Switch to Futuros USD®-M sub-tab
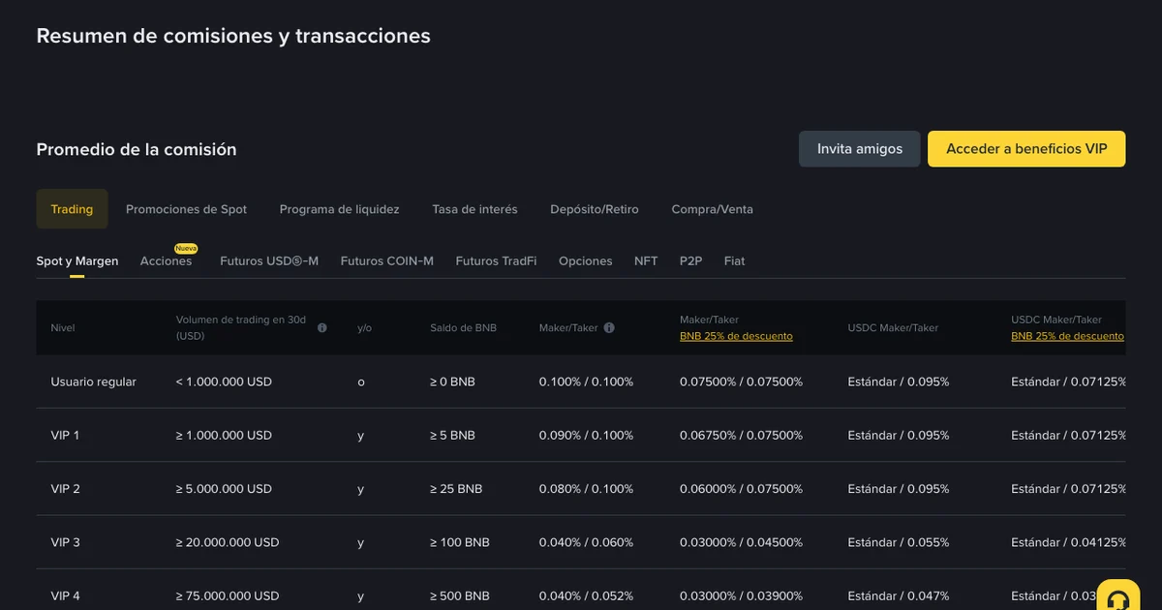Viewport: 1162px width, 610px height. click(269, 261)
